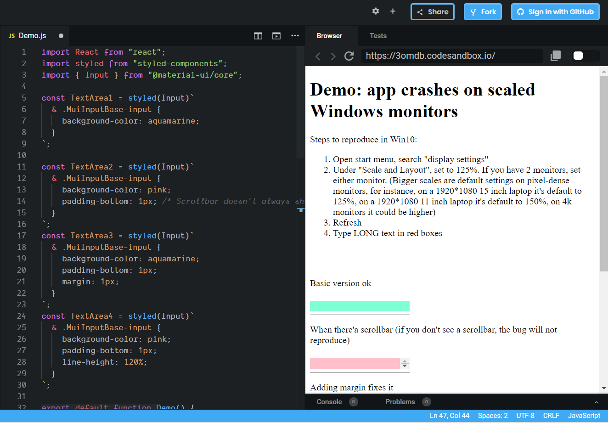The height and width of the screenshot is (423, 608).
Task: Sign in with GitHub
Action: point(555,11)
